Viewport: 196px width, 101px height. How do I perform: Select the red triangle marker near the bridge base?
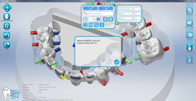point(81,73)
